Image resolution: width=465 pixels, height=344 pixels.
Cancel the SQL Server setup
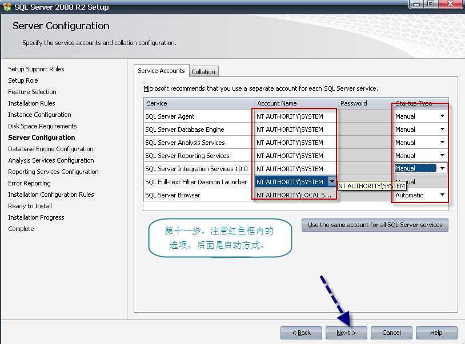click(391, 333)
